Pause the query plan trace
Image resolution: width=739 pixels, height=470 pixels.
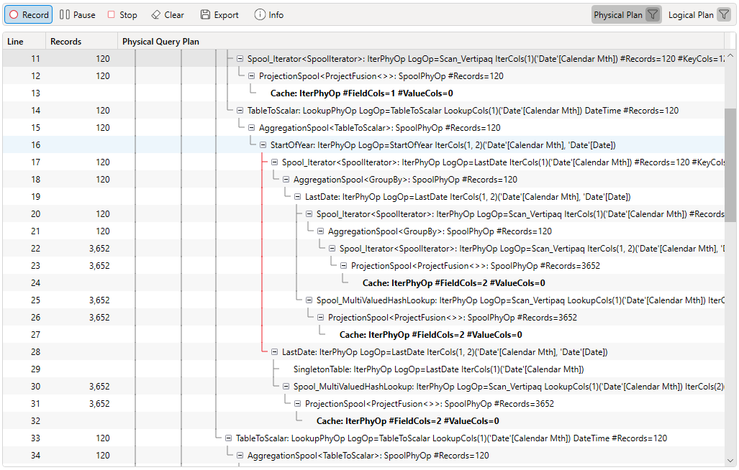point(77,14)
